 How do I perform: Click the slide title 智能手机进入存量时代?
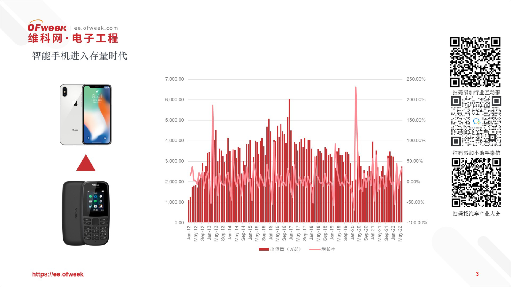pyautogui.click(x=80, y=56)
